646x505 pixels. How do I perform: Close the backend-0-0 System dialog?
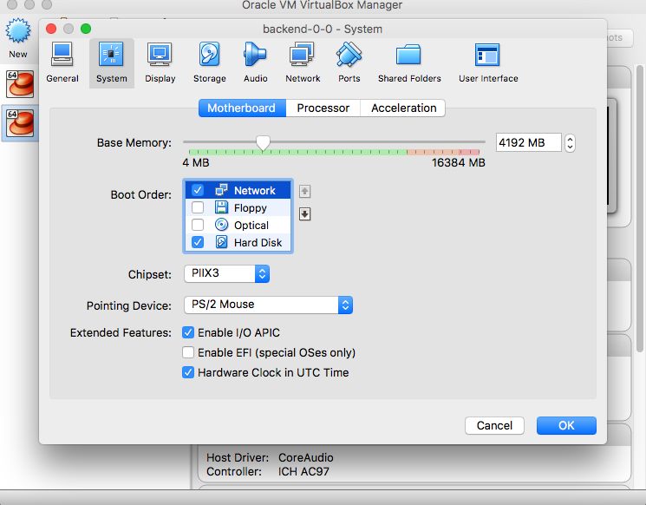(51, 29)
